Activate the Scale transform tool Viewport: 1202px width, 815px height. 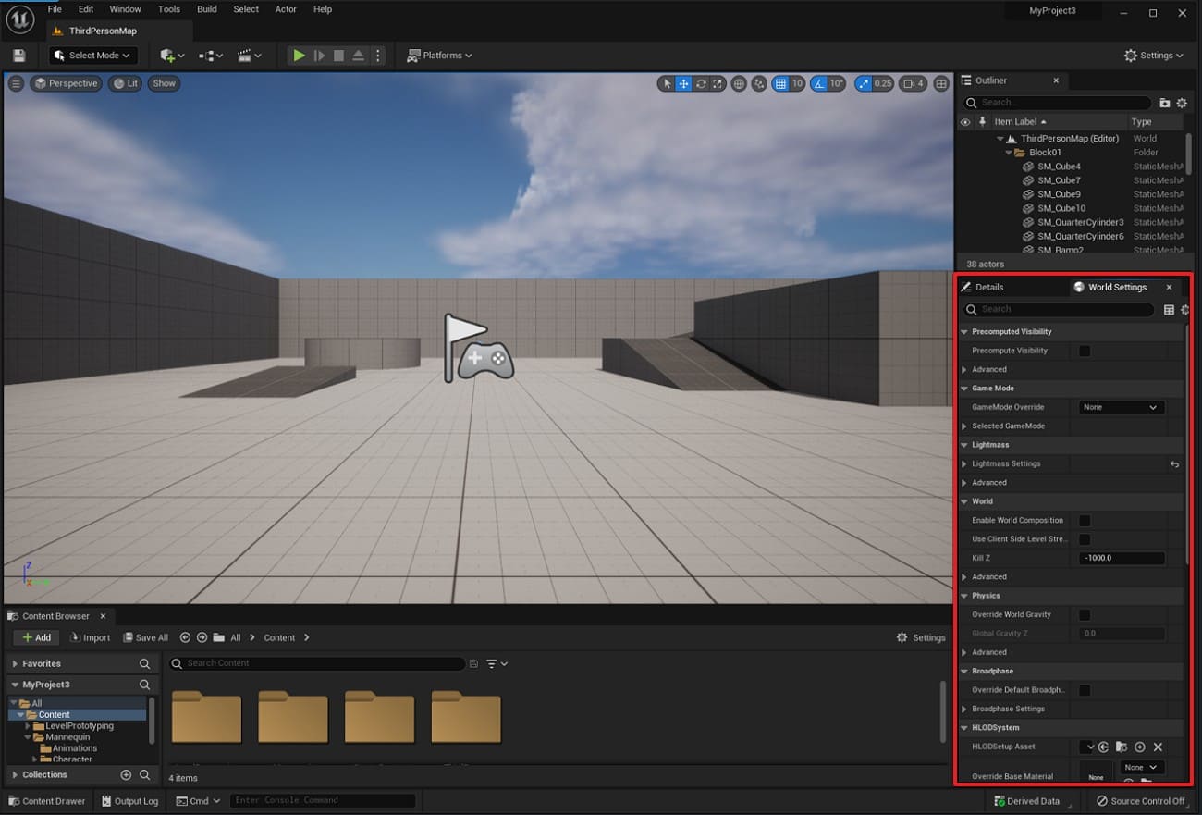(718, 83)
